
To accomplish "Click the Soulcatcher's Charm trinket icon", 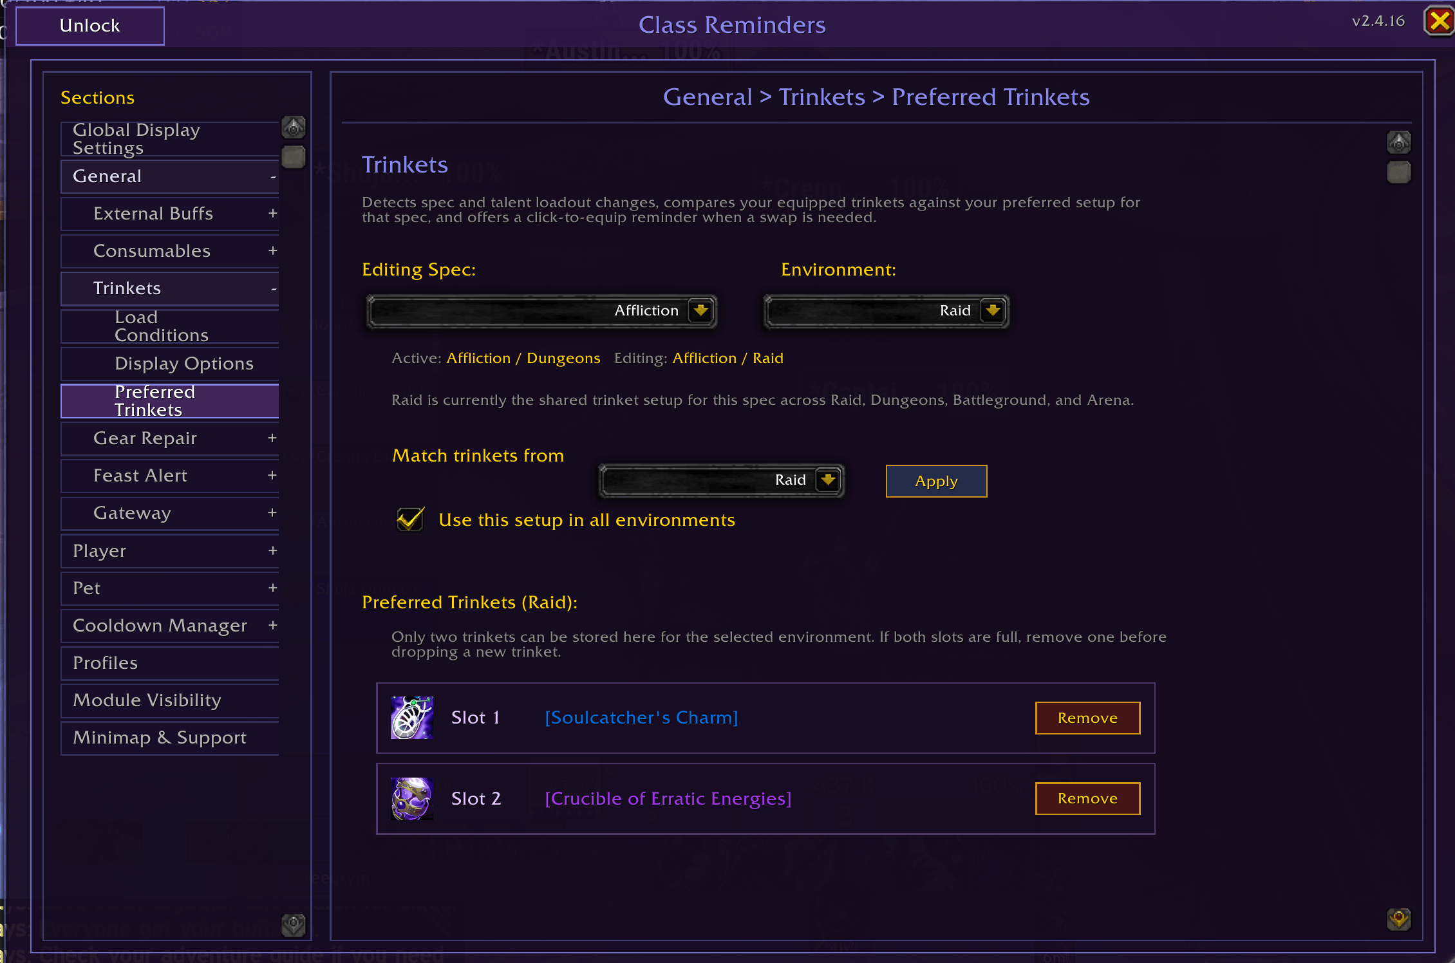I will [412, 718].
